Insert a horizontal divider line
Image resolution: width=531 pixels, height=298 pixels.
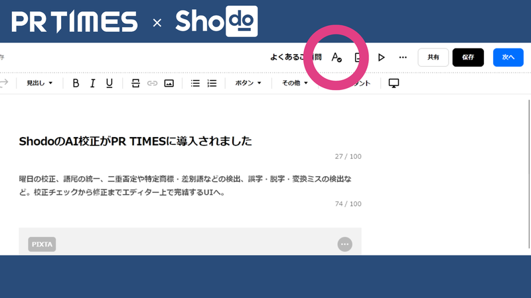[x=135, y=83]
